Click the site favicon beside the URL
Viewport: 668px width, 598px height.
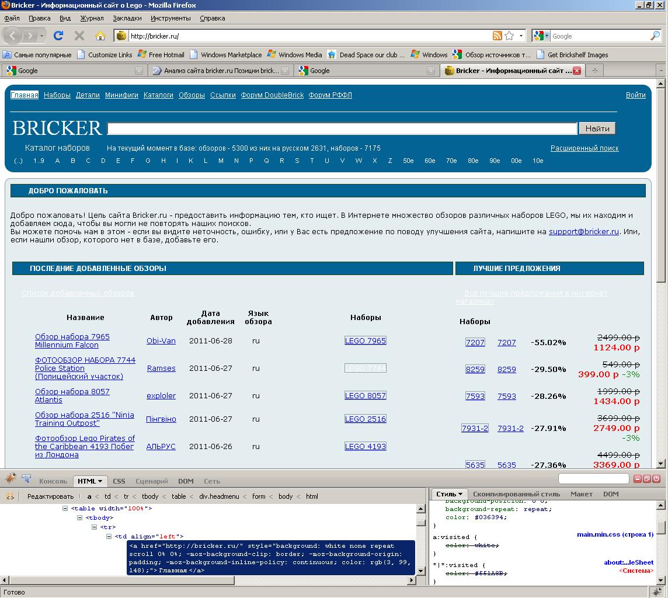click(121, 36)
